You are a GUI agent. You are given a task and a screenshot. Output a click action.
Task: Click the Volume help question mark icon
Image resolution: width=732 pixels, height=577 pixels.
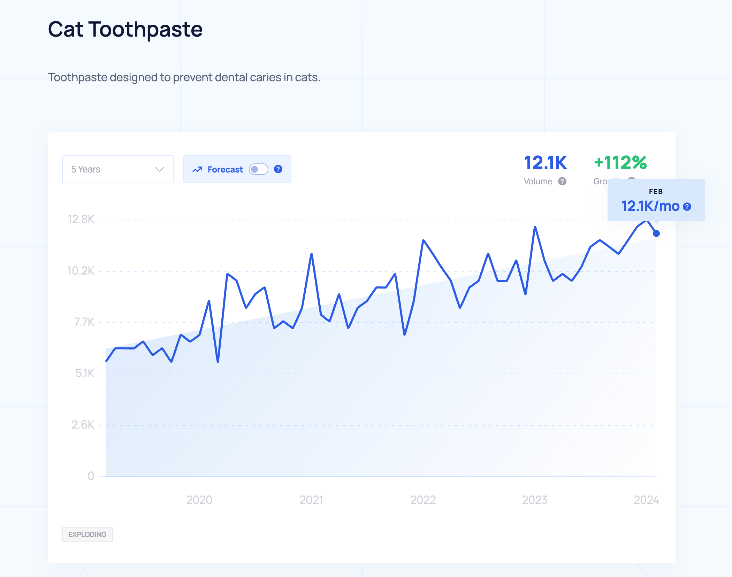click(562, 181)
